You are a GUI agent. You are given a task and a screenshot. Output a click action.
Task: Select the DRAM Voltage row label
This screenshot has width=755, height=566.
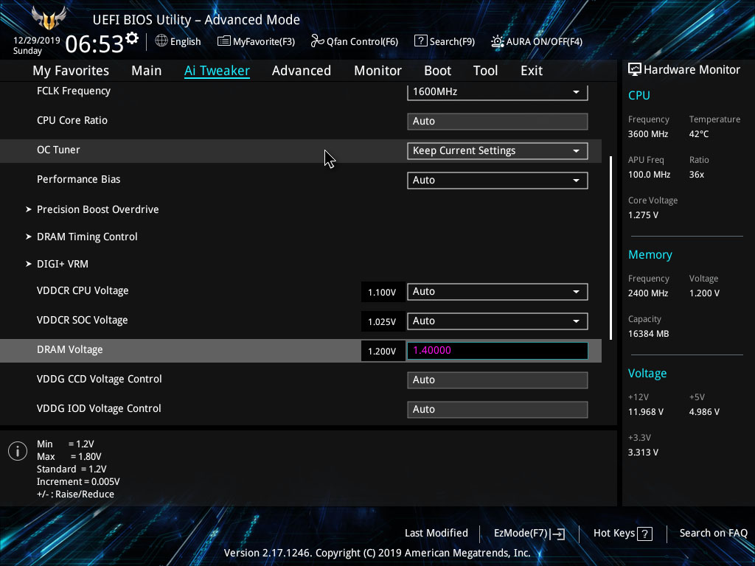[70, 350]
